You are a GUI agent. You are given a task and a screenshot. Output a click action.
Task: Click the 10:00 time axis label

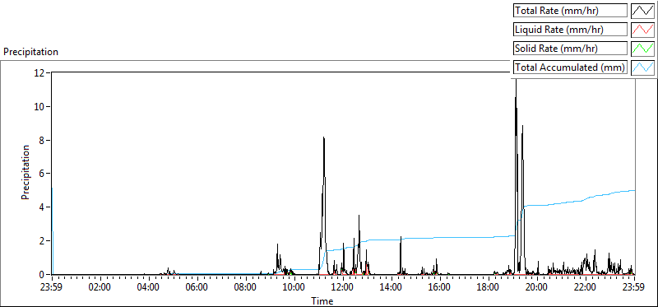pos(294,288)
